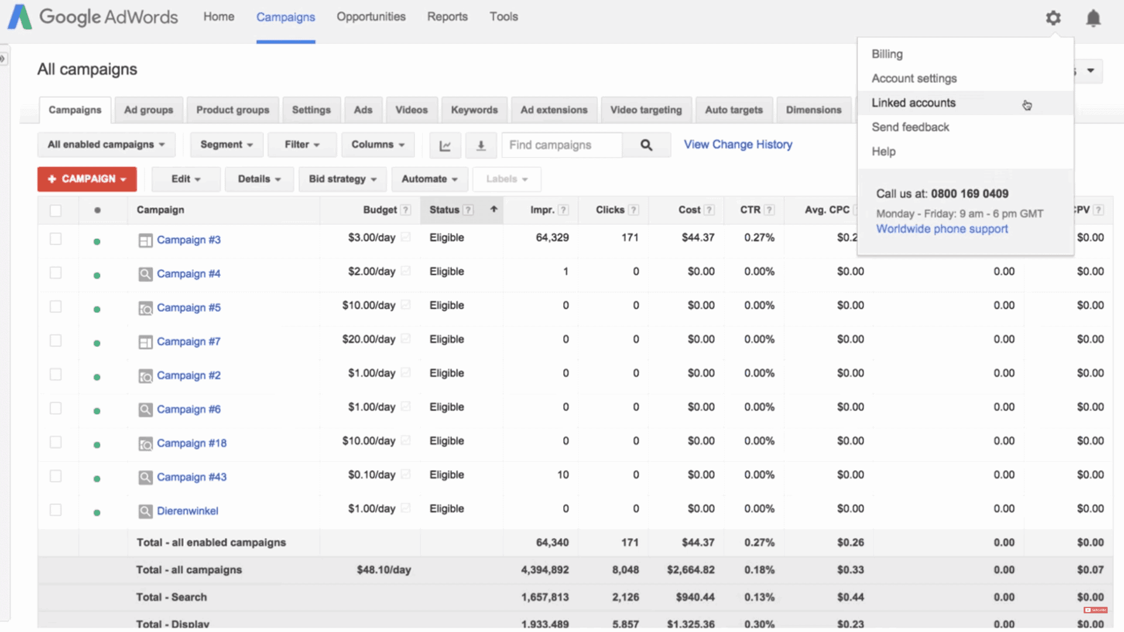Click Help in the gear menu

click(965, 152)
